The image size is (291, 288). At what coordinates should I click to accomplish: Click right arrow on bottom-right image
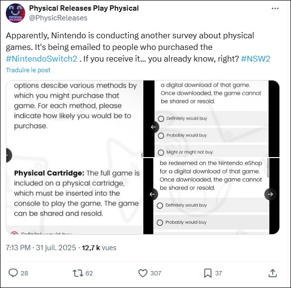[x=270, y=194]
